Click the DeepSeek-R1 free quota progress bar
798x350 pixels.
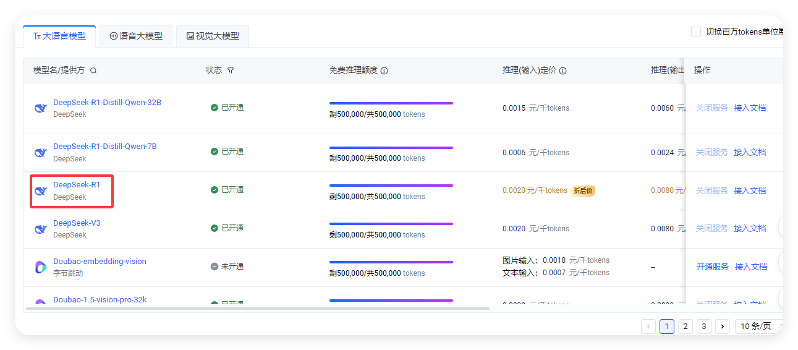[x=391, y=186]
